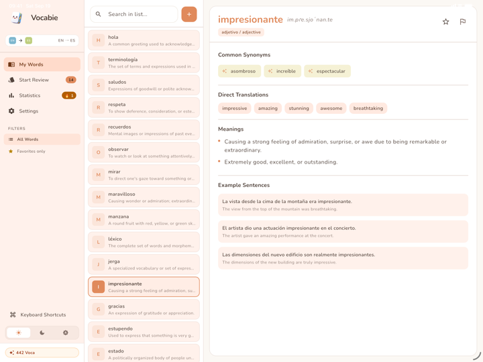483x362 pixels.
Task: Flag the impresionante entry
Action: click(463, 21)
